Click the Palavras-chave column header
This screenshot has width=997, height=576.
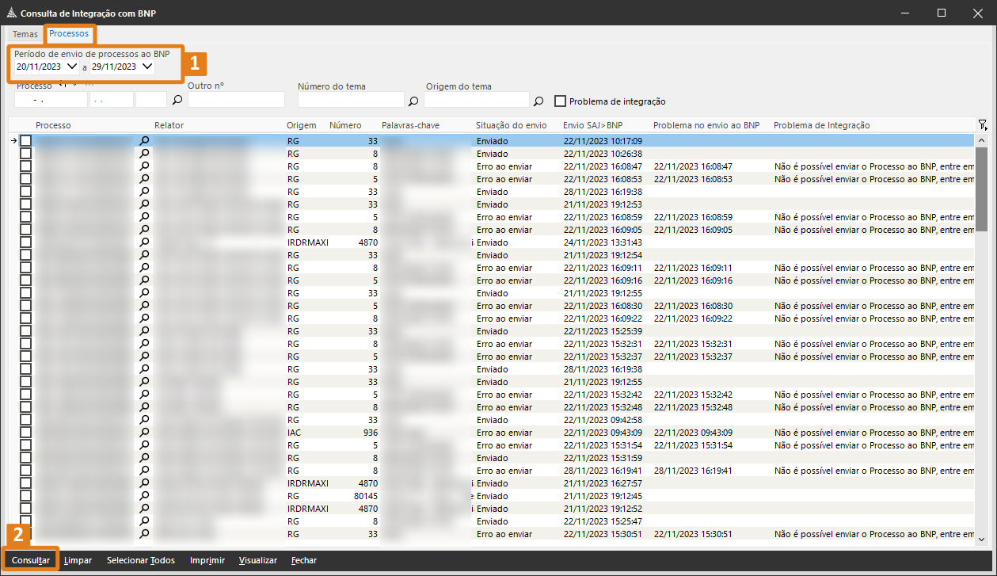point(410,125)
